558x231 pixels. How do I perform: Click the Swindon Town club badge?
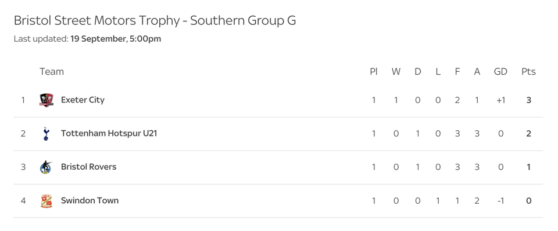[46, 200]
